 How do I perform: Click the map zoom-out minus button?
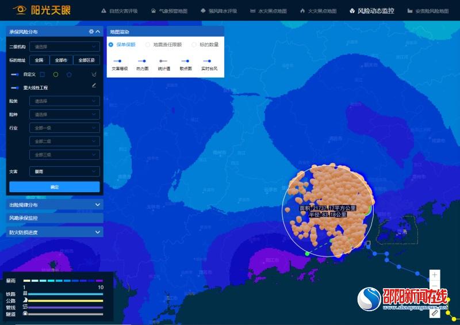(435, 286)
